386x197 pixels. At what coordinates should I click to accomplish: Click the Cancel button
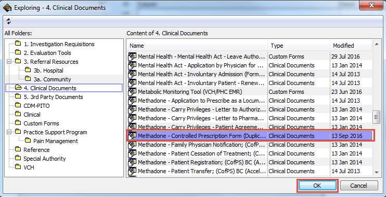[359, 186]
